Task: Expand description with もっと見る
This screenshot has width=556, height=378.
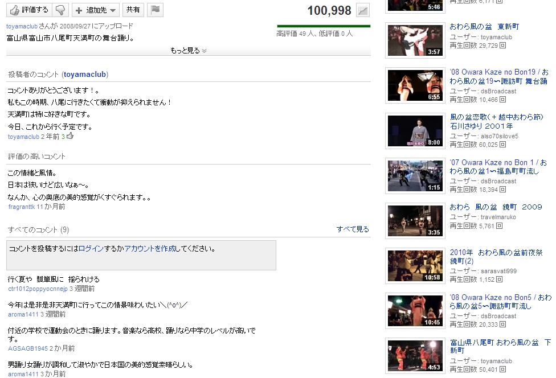Action: (188, 51)
